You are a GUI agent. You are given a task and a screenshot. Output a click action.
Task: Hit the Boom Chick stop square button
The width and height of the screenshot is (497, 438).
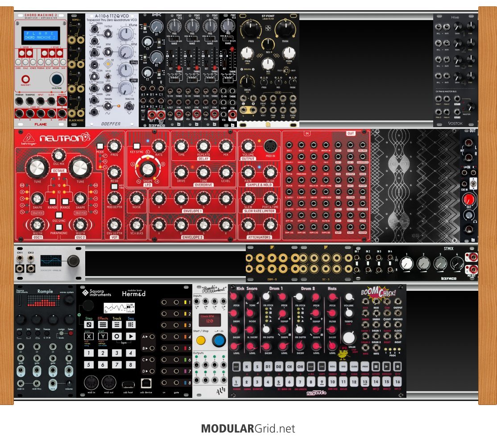point(376,367)
